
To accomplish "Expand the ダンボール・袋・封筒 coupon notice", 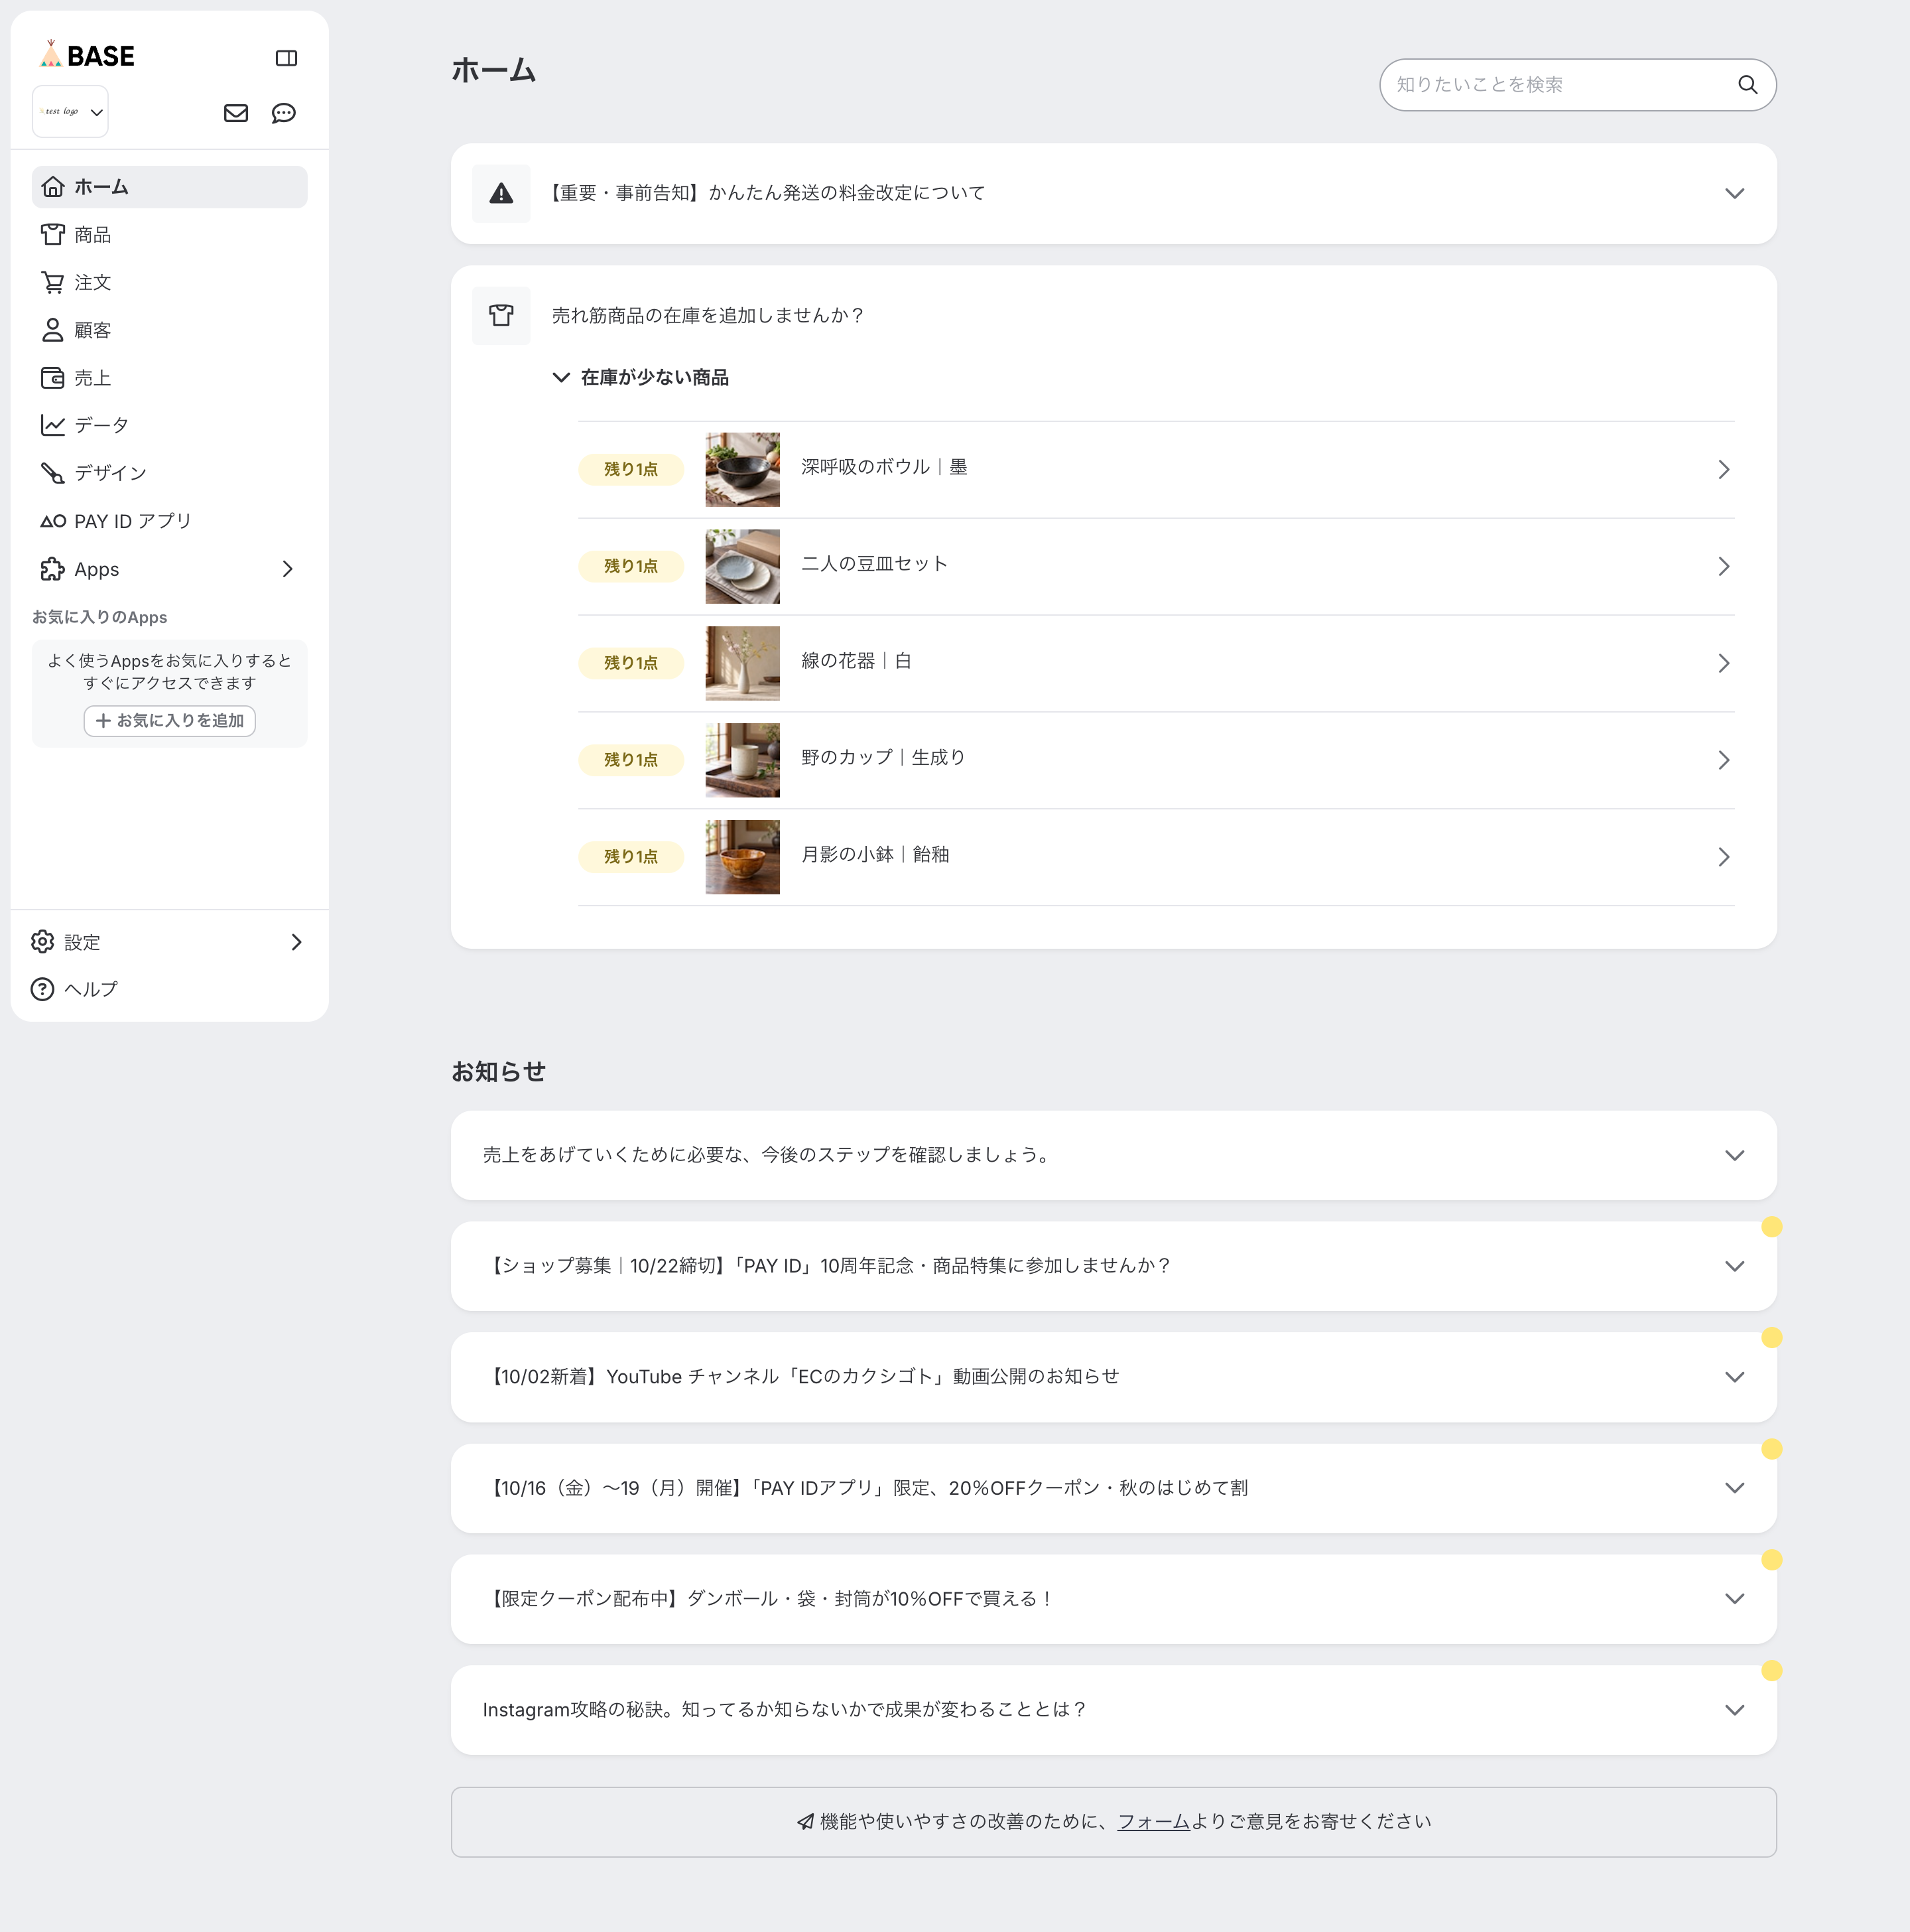I will coord(1114,1599).
